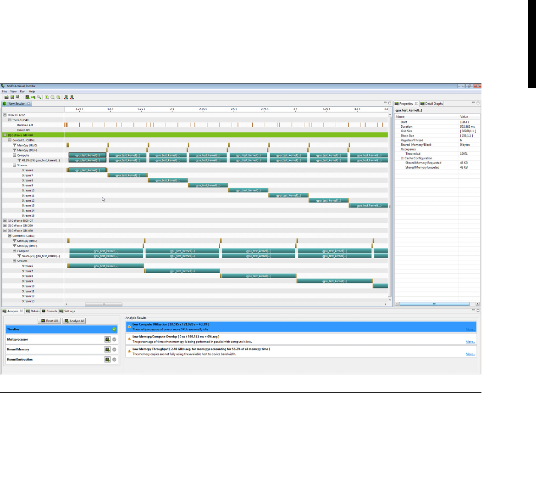Click the chart-with-green-arrow analyze toolbar icon

click(x=28, y=97)
